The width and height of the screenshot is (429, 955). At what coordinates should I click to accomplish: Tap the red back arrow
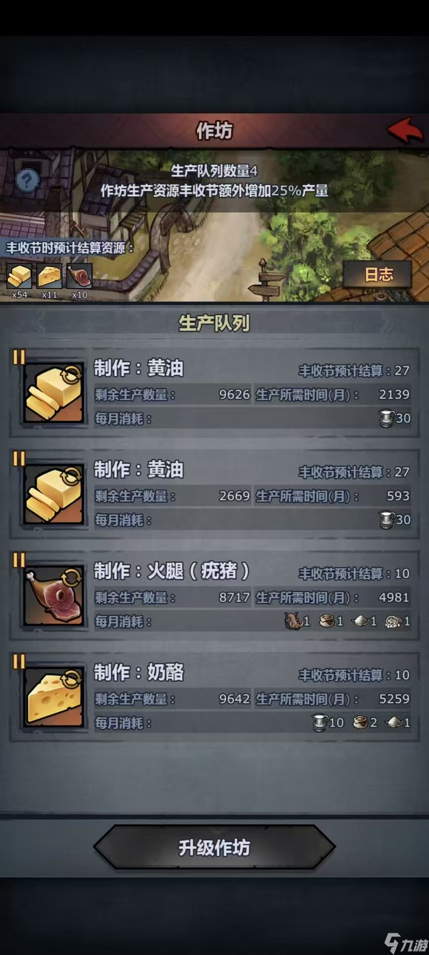pyautogui.click(x=406, y=131)
